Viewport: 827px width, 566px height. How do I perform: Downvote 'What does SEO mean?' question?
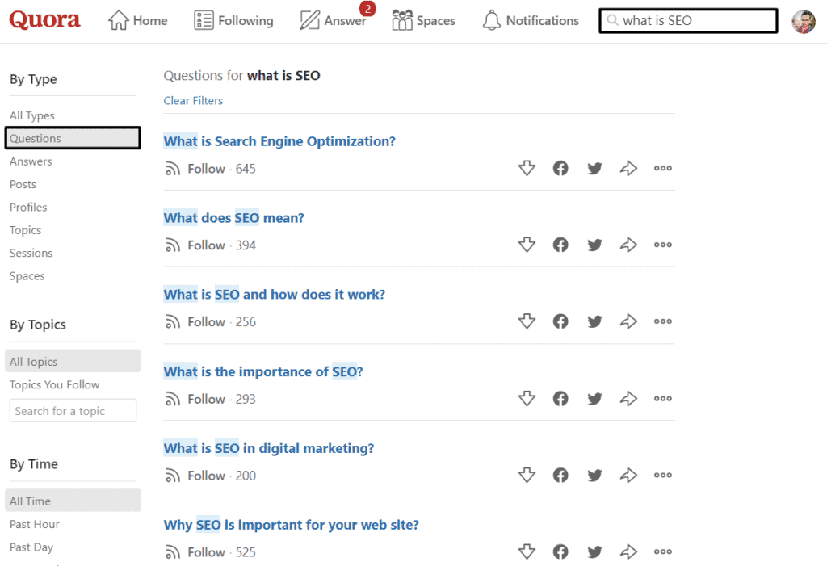527,245
